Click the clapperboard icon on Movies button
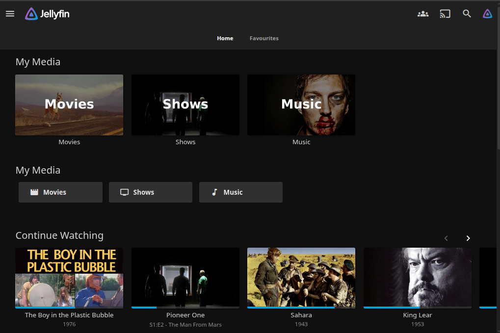500x333 pixels. (x=34, y=192)
